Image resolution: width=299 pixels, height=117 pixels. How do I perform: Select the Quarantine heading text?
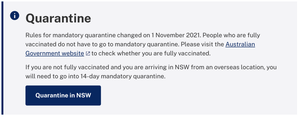[x=58, y=18]
